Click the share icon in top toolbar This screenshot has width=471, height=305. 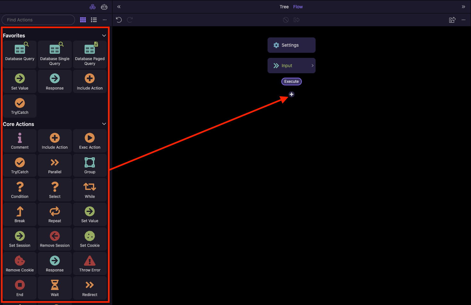click(452, 20)
